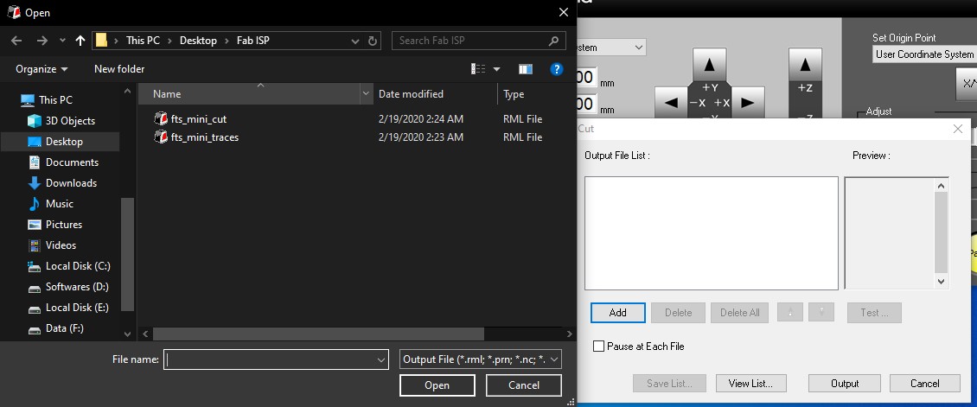This screenshot has width=977, height=407.
Task: Click Desktop in address path
Action: click(198, 41)
